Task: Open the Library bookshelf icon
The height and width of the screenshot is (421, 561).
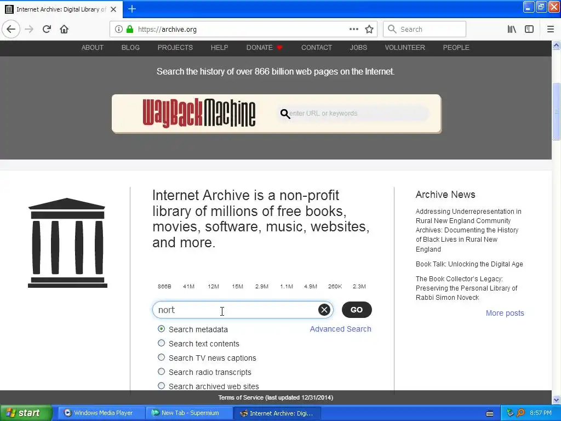Action: [512, 29]
